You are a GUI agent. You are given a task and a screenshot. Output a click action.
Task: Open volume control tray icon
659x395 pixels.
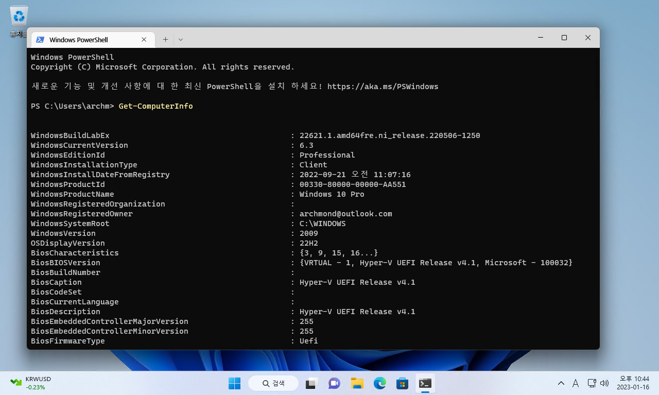tap(604, 383)
